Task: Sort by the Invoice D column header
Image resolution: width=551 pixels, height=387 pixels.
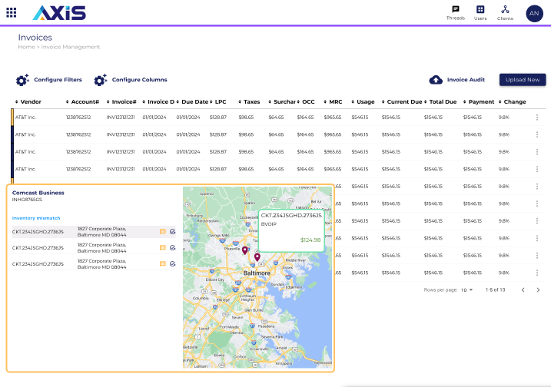Action: [x=158, y=102]
